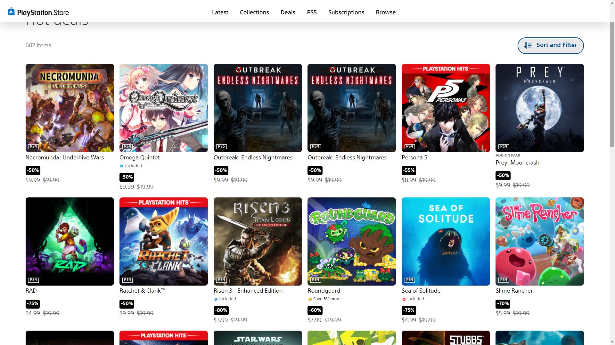615x345 pixels.
Task: Select the Prey: Mooncrash cover art
Action: 539,108
